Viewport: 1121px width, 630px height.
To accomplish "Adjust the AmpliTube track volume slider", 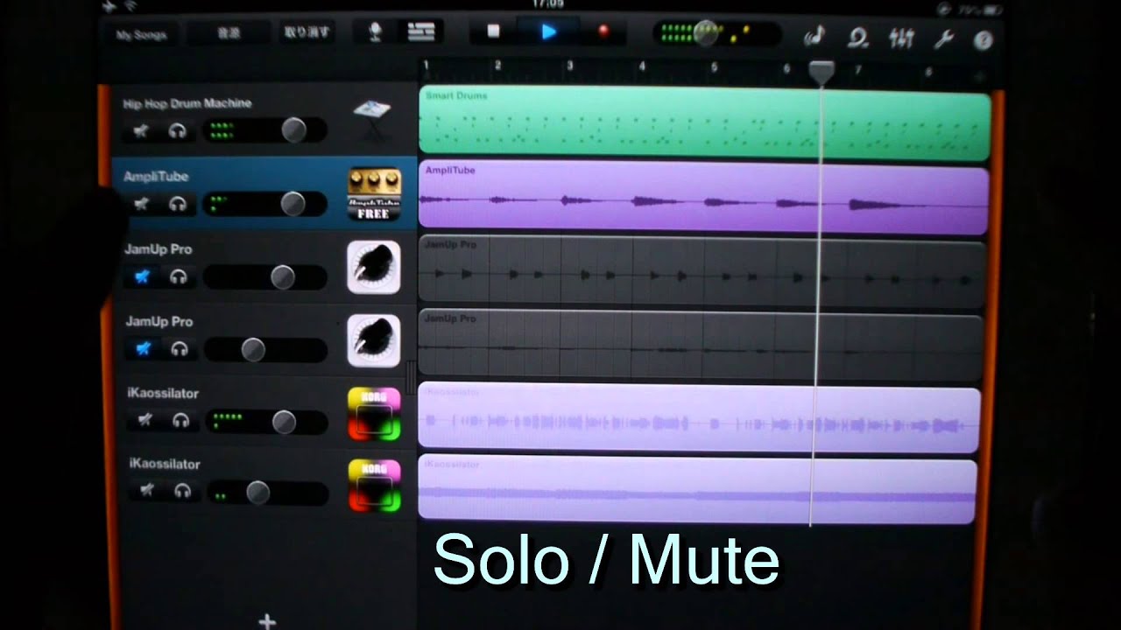I will pos(293,204).
